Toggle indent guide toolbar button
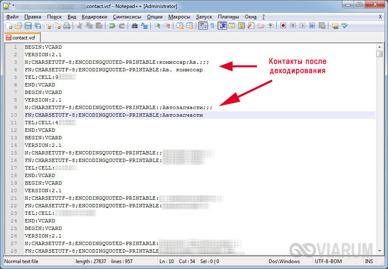 222,26
